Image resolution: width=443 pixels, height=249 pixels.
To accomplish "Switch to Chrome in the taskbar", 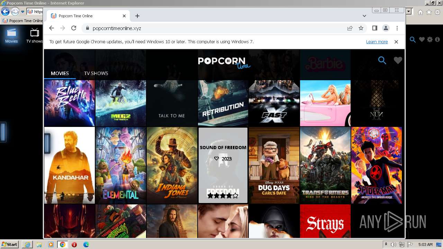I will 62,245.
